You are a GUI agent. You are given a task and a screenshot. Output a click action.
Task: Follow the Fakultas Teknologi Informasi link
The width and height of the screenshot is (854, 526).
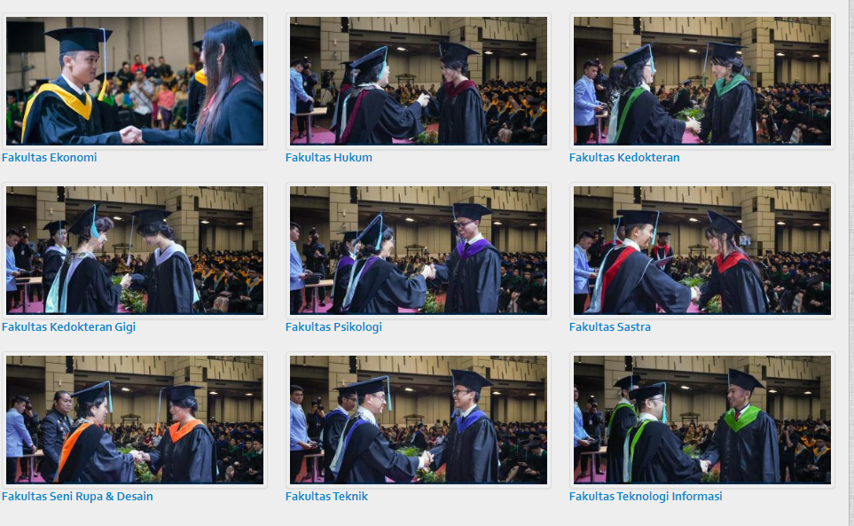[646, 497]
